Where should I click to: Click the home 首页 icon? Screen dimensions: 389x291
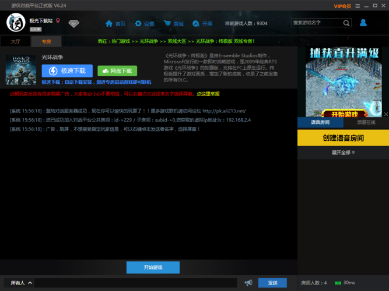pos(109,23)
